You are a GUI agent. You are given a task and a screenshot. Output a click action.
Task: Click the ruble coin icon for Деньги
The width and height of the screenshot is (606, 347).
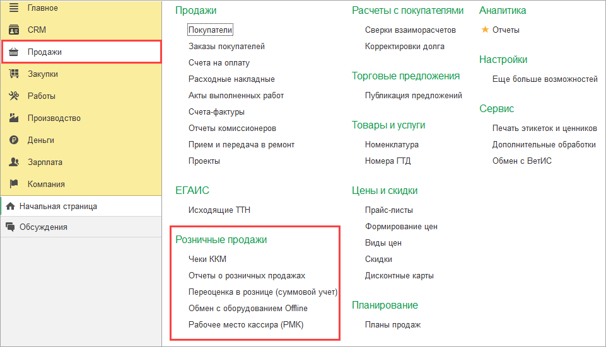tap(13, 140)
